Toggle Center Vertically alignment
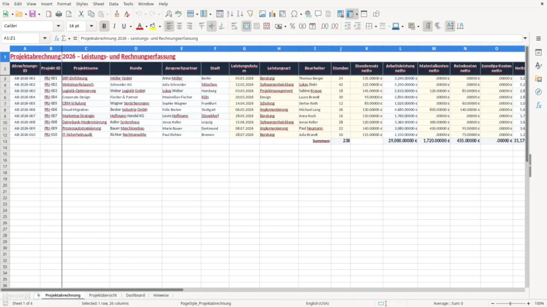This screenshot has width=547, height=307. tap(212, 26)
